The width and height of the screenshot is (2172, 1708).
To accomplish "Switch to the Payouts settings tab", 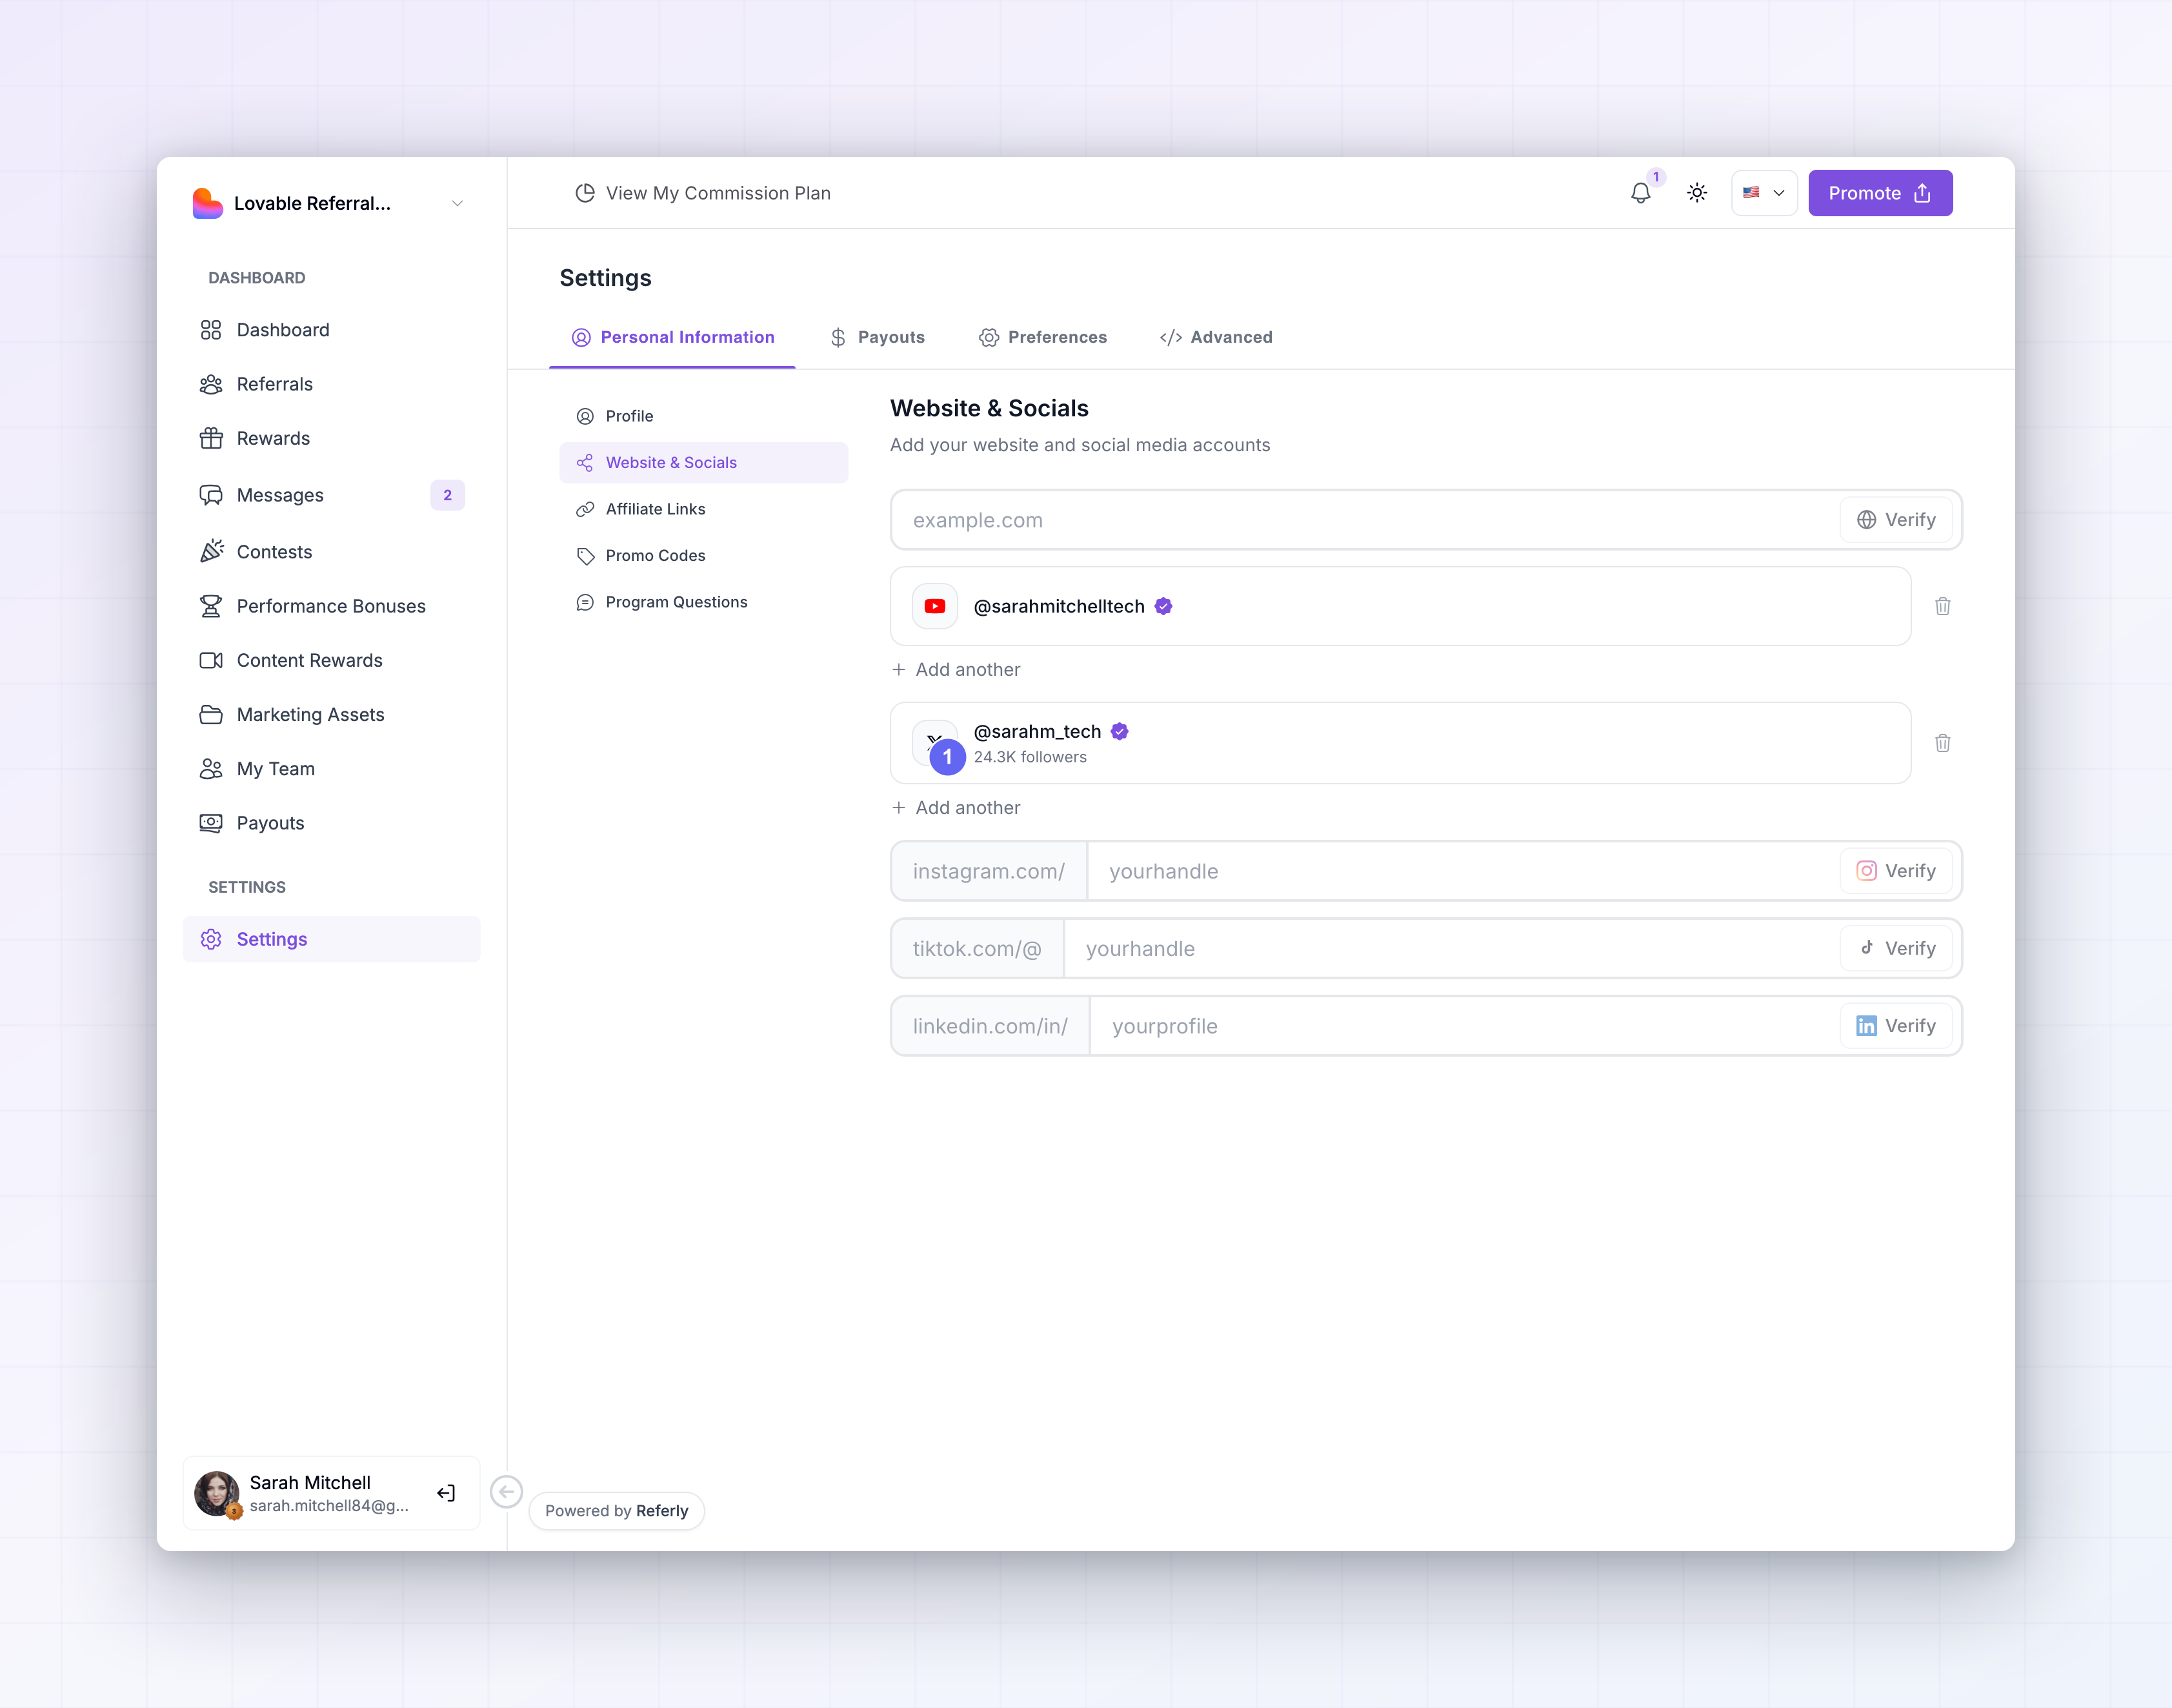I will coord(876,337).
